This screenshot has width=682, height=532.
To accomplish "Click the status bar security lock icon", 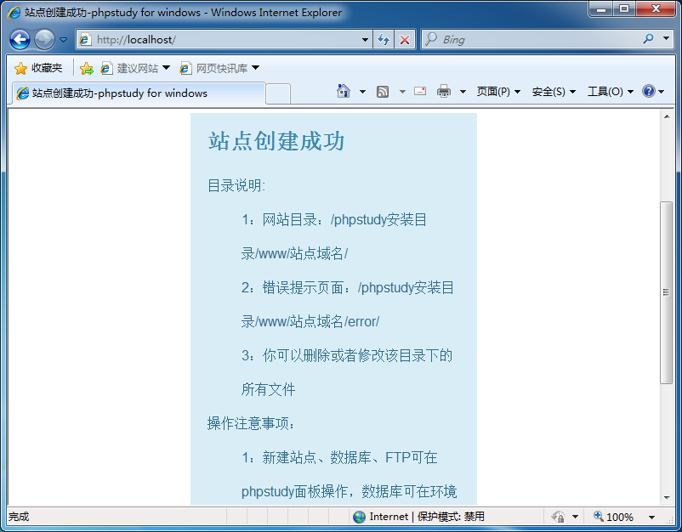I will point(558,517).
